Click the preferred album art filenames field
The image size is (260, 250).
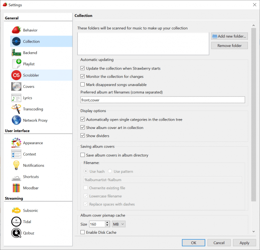click(163, 100)
